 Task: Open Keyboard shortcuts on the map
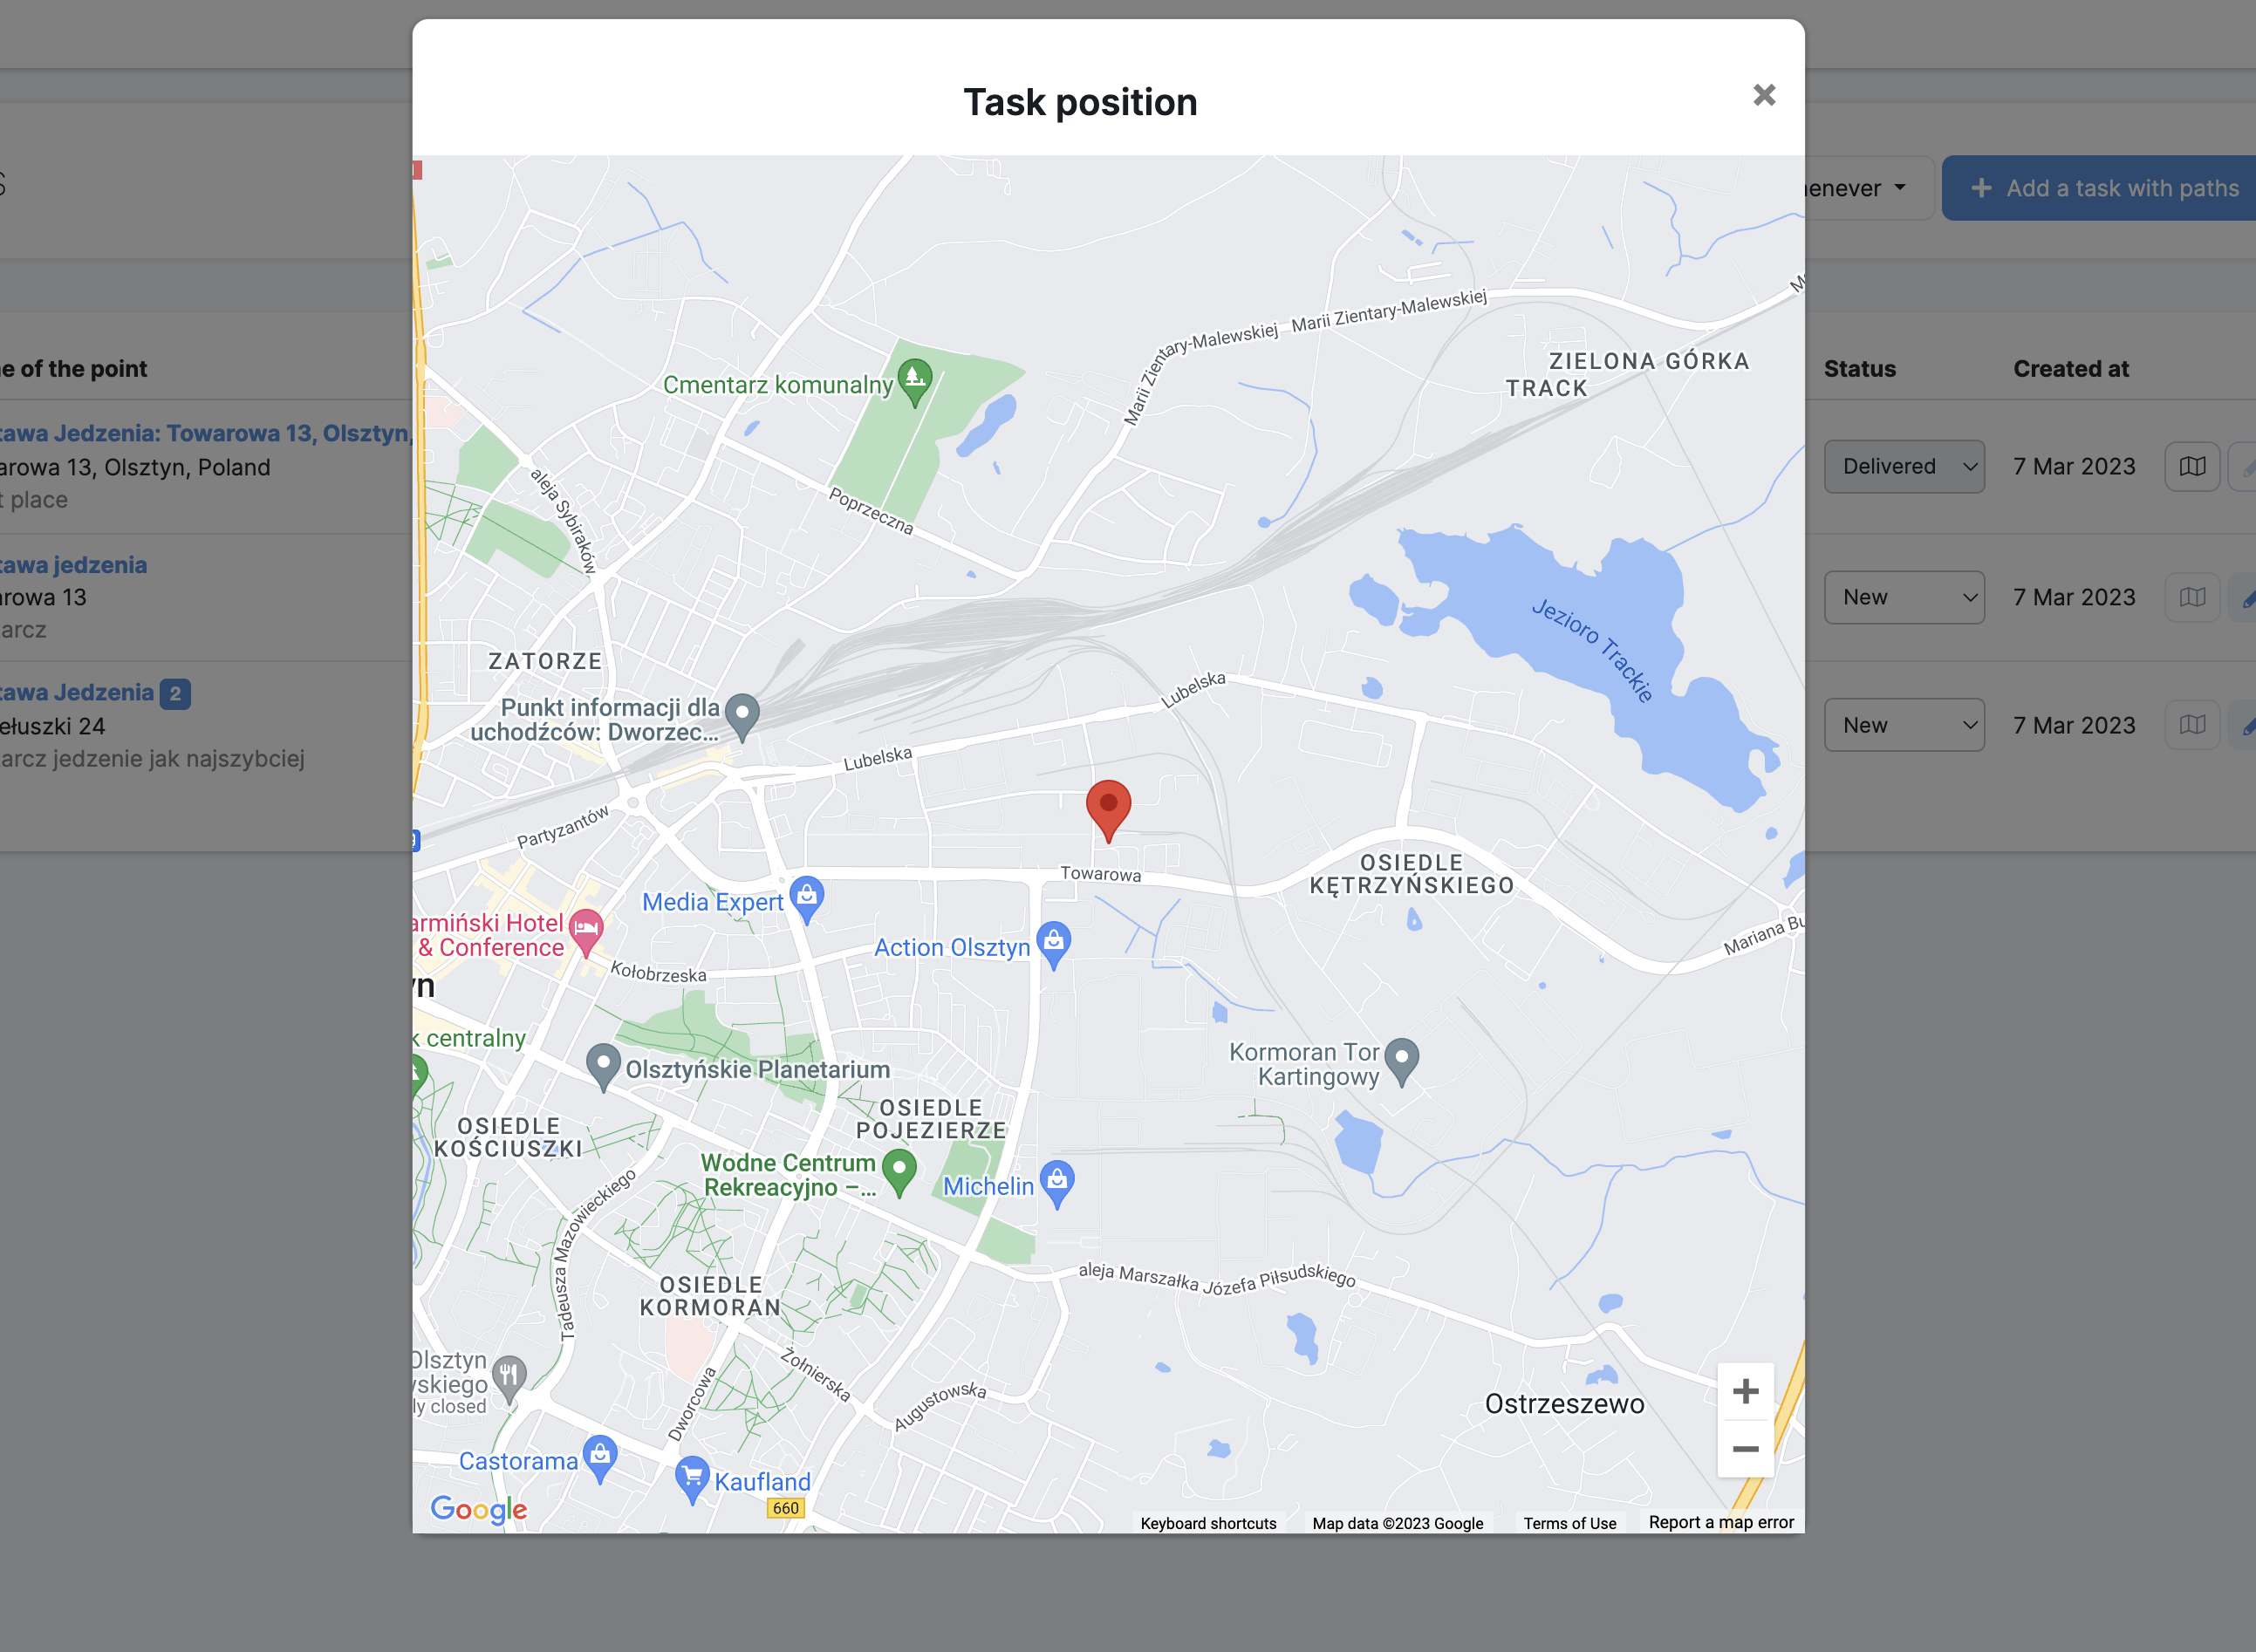1208,1523
